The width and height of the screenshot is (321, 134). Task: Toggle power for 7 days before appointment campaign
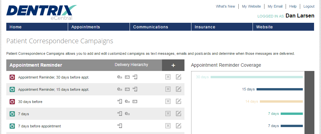click(x=12, y=126)
